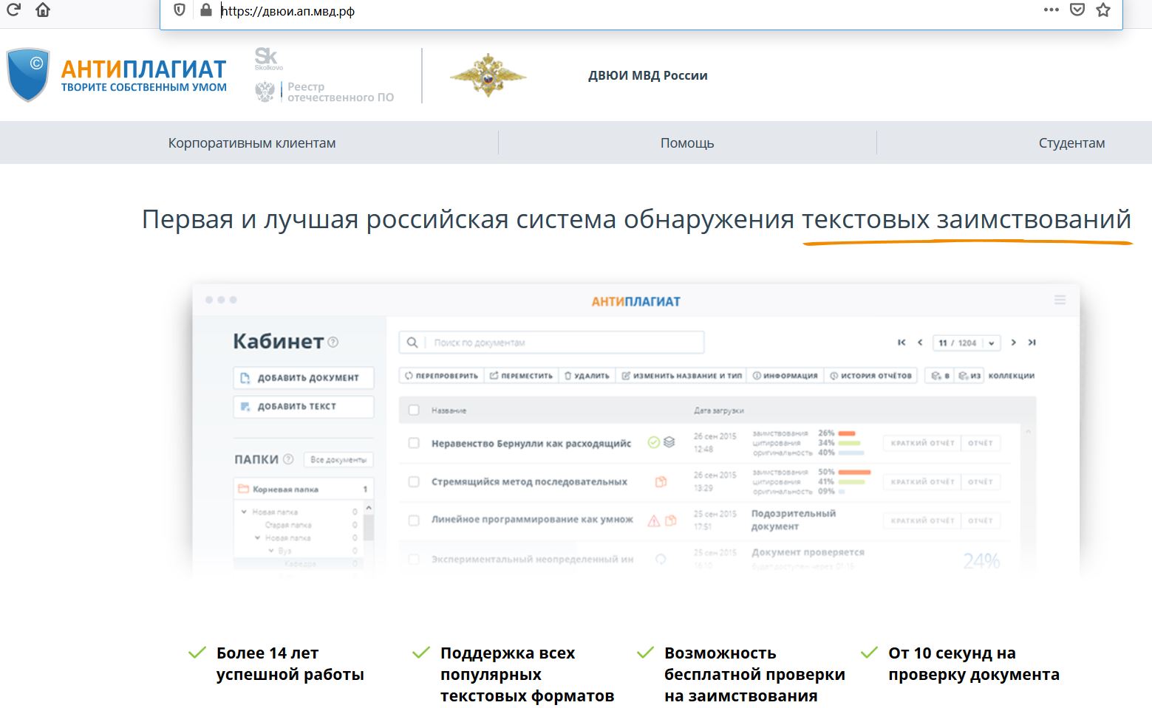Viewport: 1152px width, 708px height.
Task: Click the Документ проверяется status text
Action: (808, 552)
